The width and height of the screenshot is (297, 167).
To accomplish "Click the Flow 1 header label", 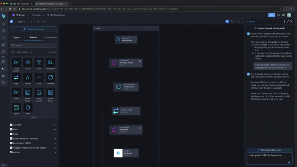I will click(x=99, y=28).
